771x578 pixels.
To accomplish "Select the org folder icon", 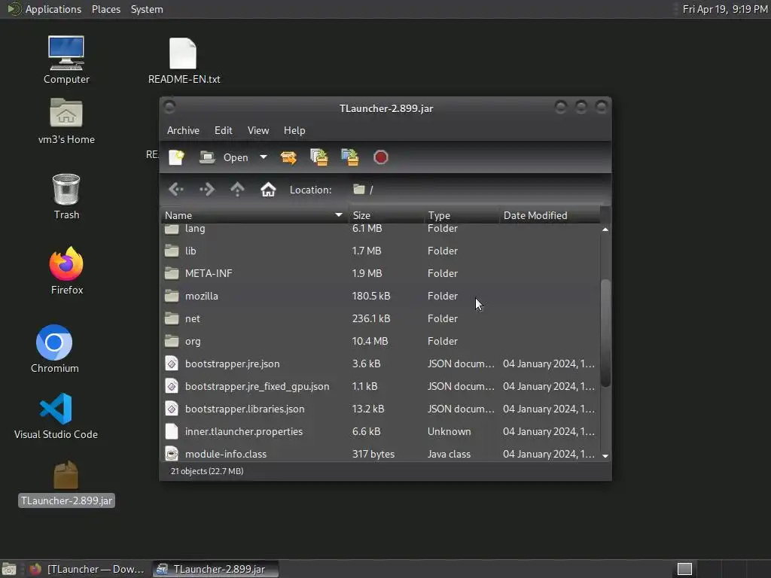I will [172, 341].
